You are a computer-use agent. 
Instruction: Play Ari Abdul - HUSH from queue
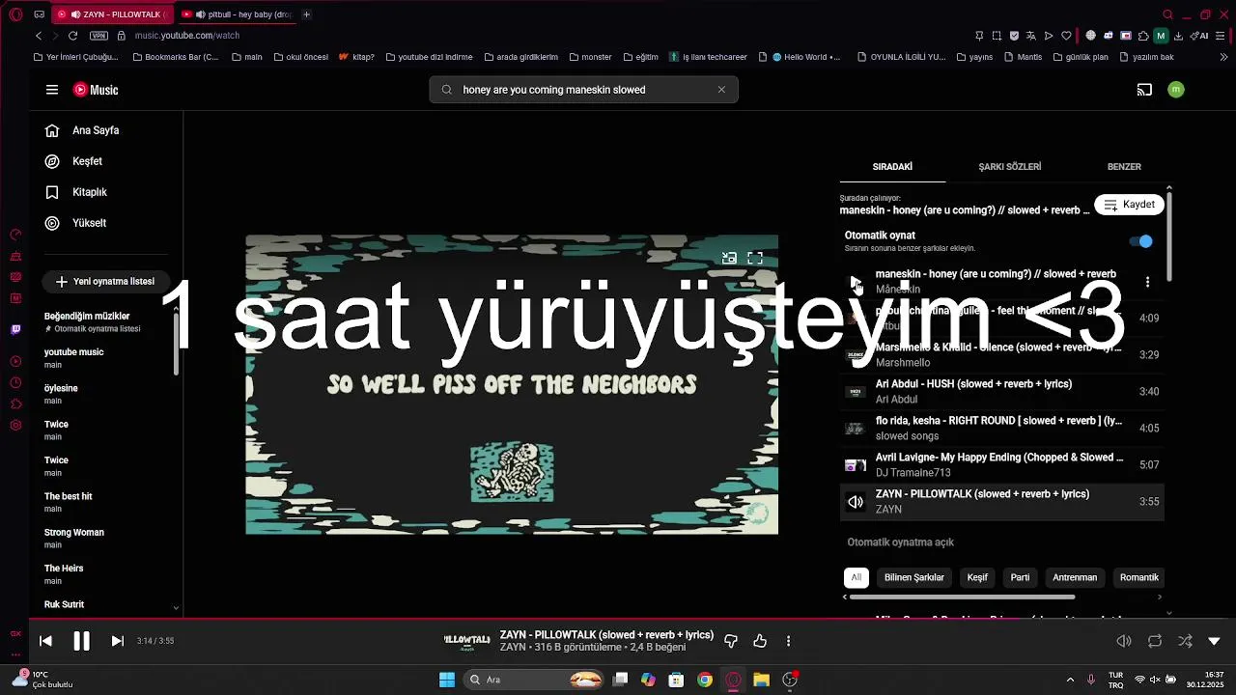click(x=1001, y=391)
